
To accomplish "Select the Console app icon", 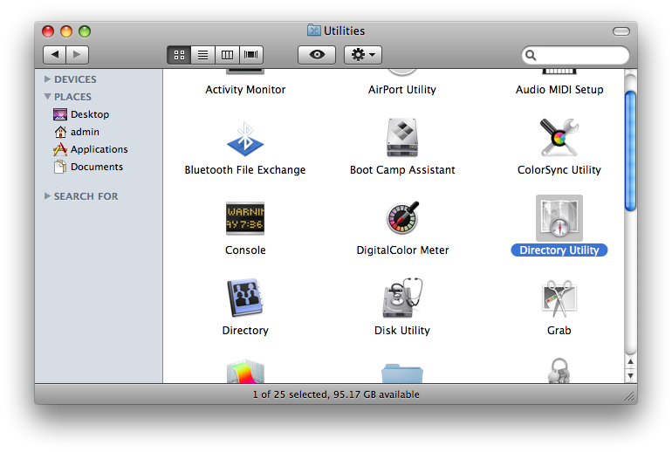I will pyautogui.click(x=245, y=218).
